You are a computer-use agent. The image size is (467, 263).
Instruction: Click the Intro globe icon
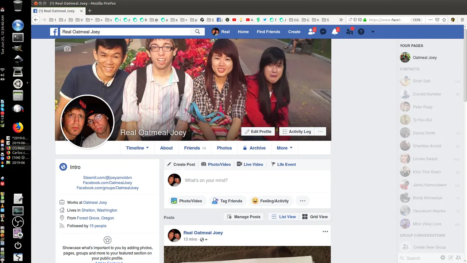63,167
